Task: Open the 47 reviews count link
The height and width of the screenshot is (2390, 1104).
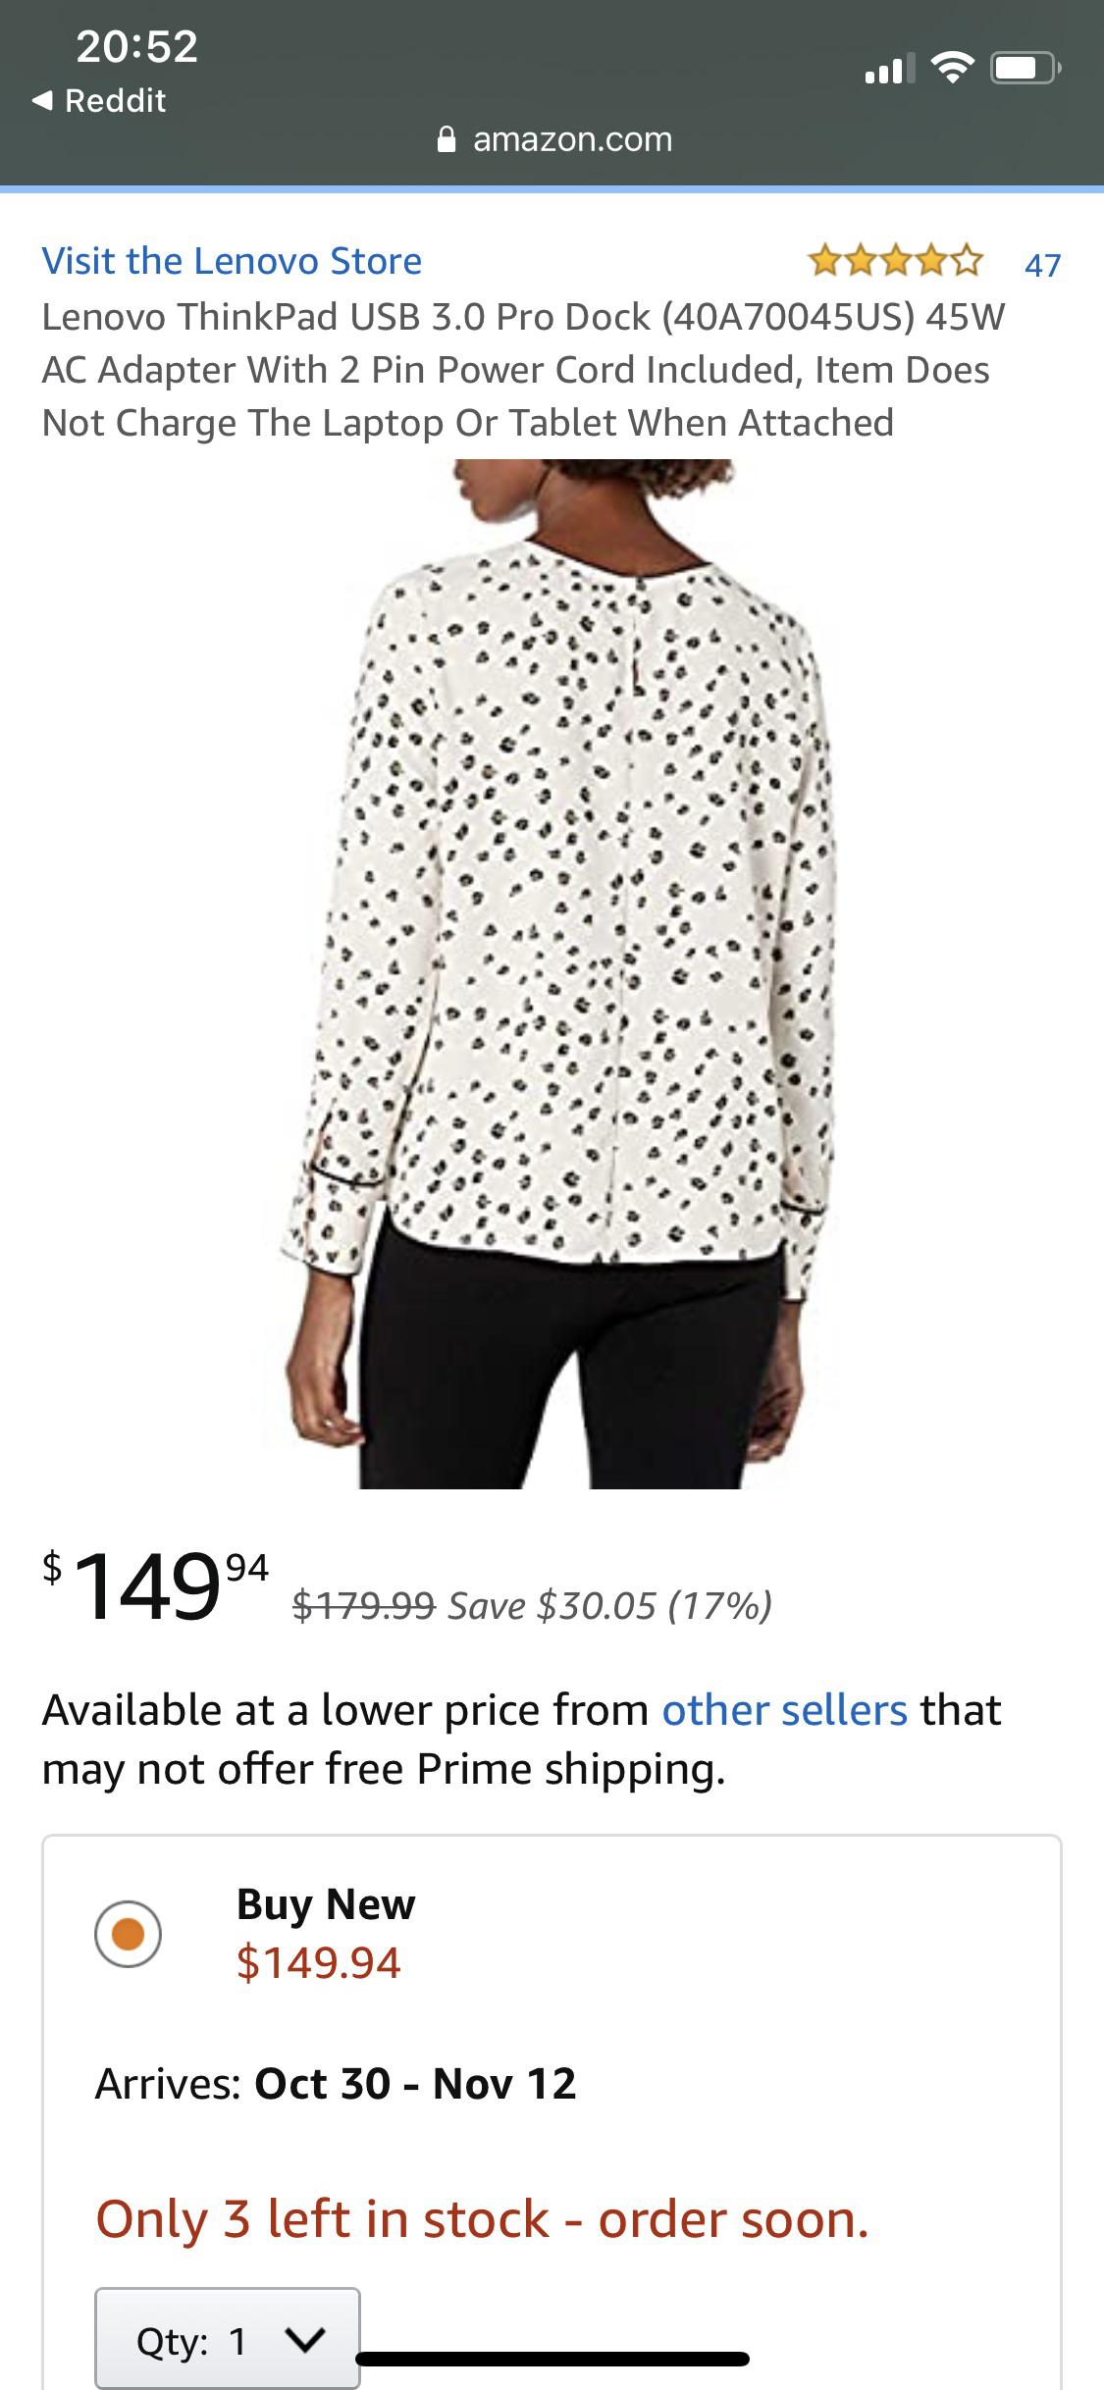Action: (x=1042, y=264)
